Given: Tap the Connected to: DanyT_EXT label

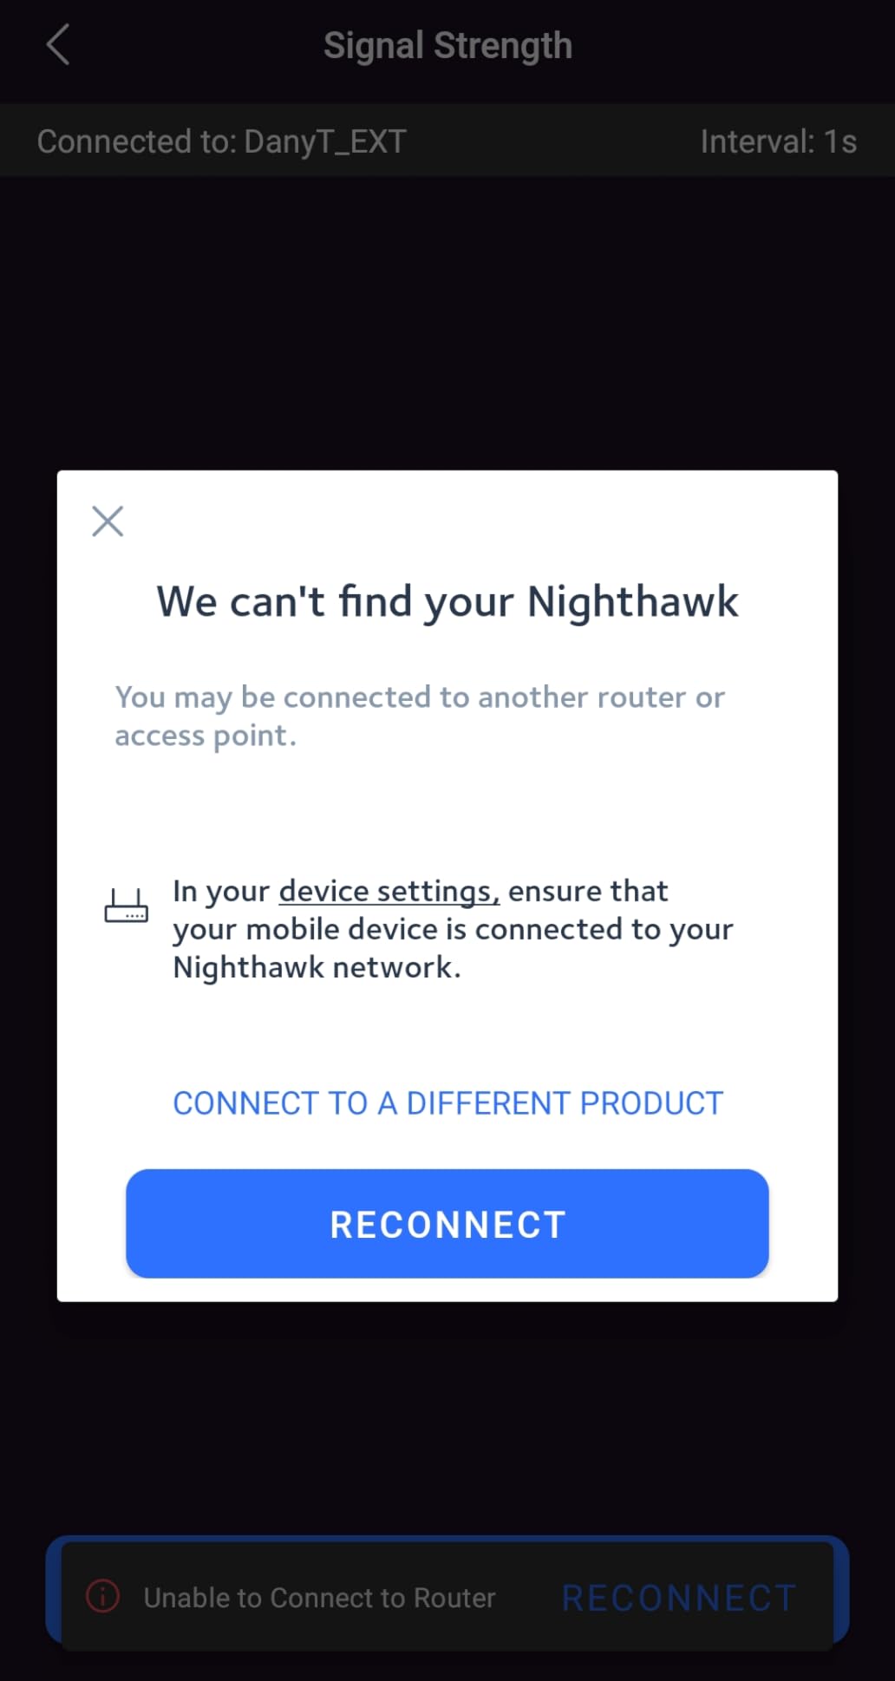Looking at the screenshot, I should pos(221,141).
